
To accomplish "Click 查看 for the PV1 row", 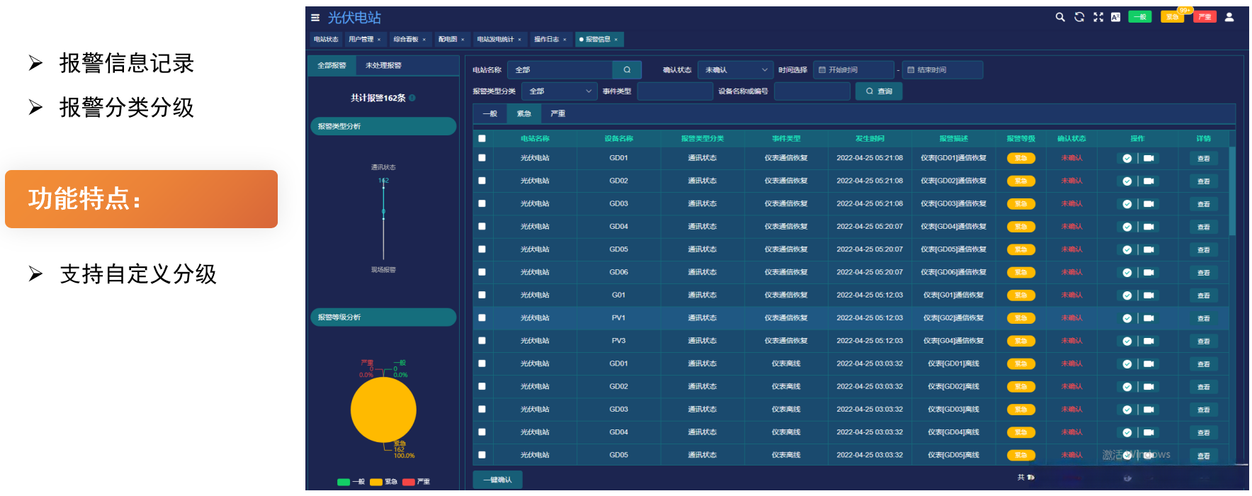I will (x=1204, y=318).
